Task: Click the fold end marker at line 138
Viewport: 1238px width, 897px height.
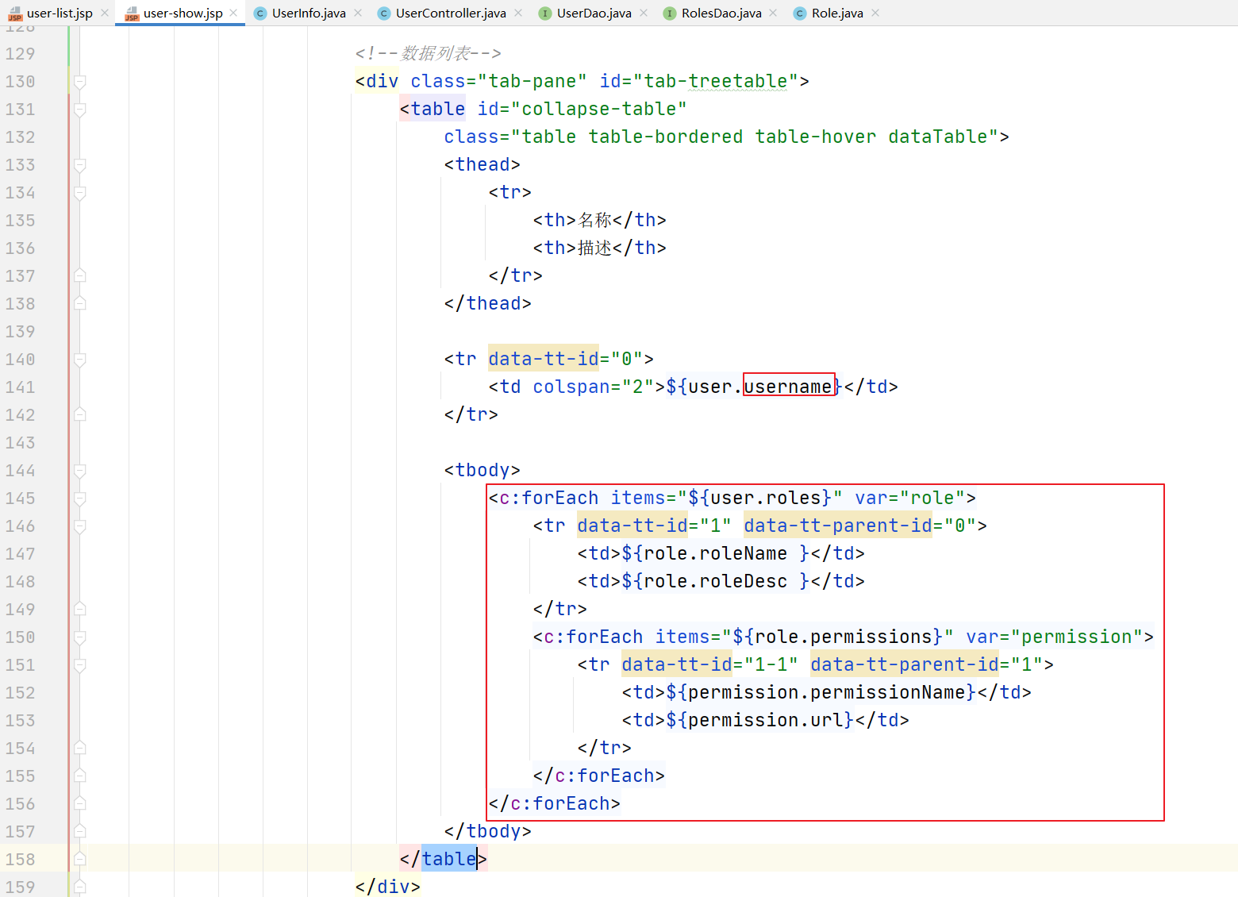Action: pyautogui.click(x=80, y=303)
